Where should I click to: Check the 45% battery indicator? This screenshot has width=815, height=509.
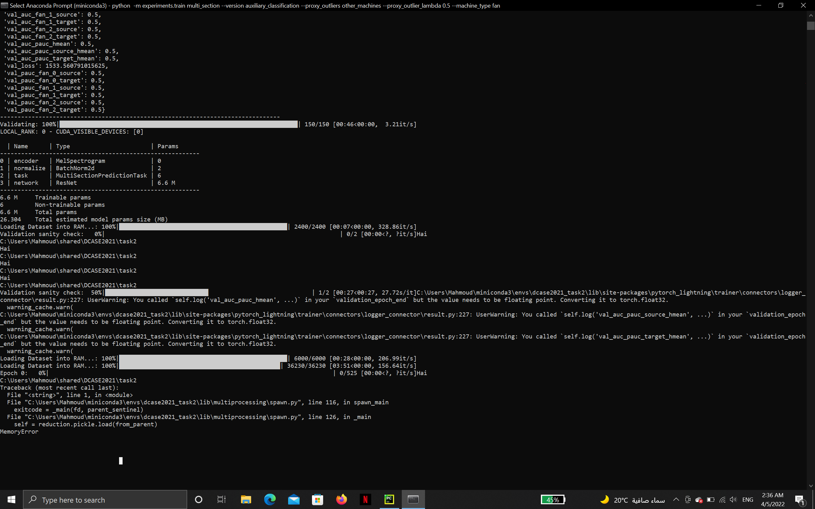click(x=553, y=499)
